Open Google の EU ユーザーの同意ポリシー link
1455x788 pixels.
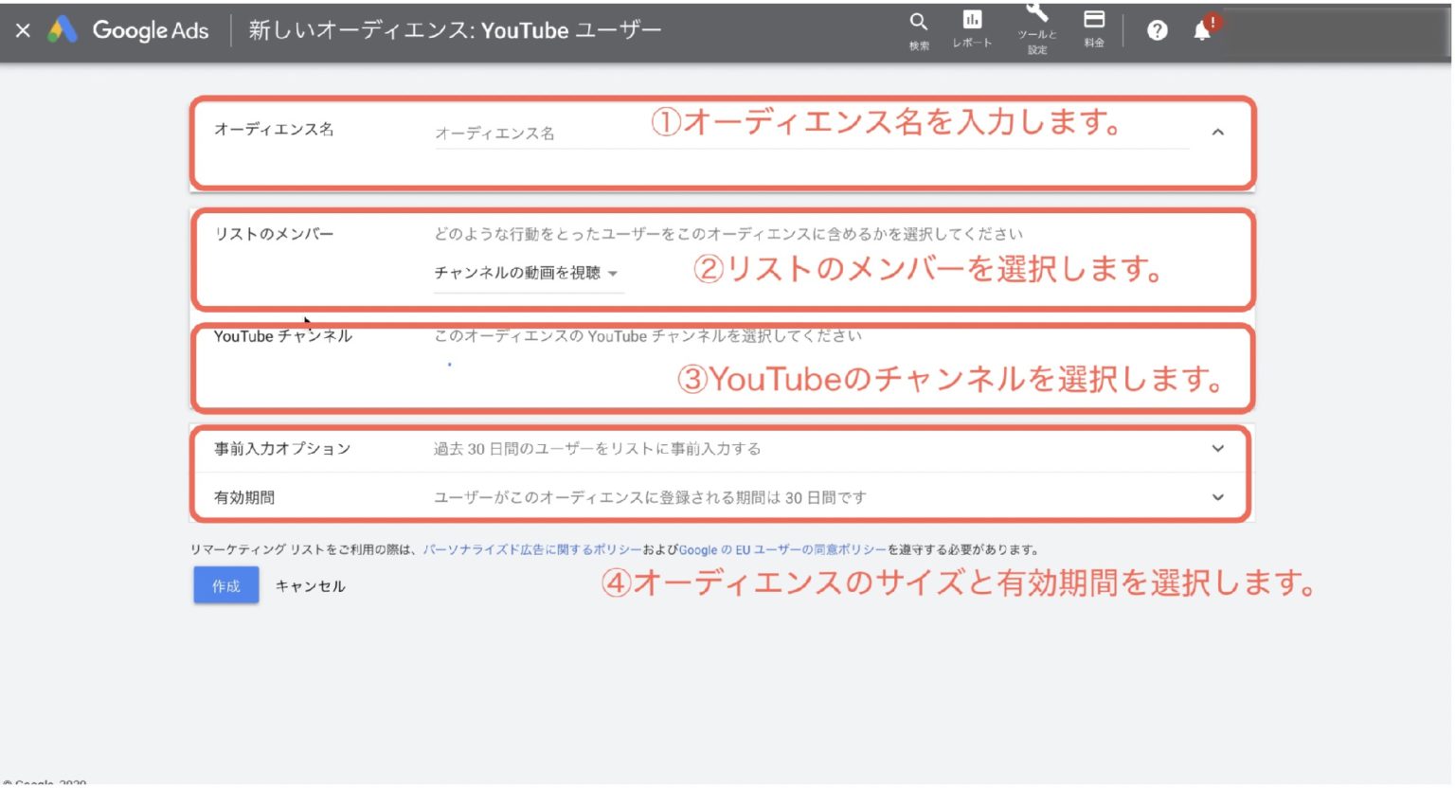[x=782, y=550]
